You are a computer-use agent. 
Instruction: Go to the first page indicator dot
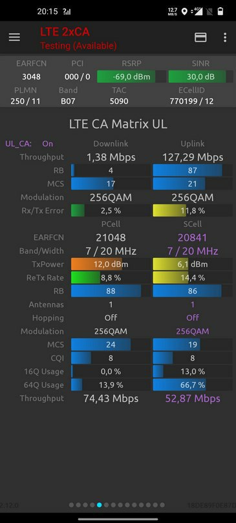(71, 505)
